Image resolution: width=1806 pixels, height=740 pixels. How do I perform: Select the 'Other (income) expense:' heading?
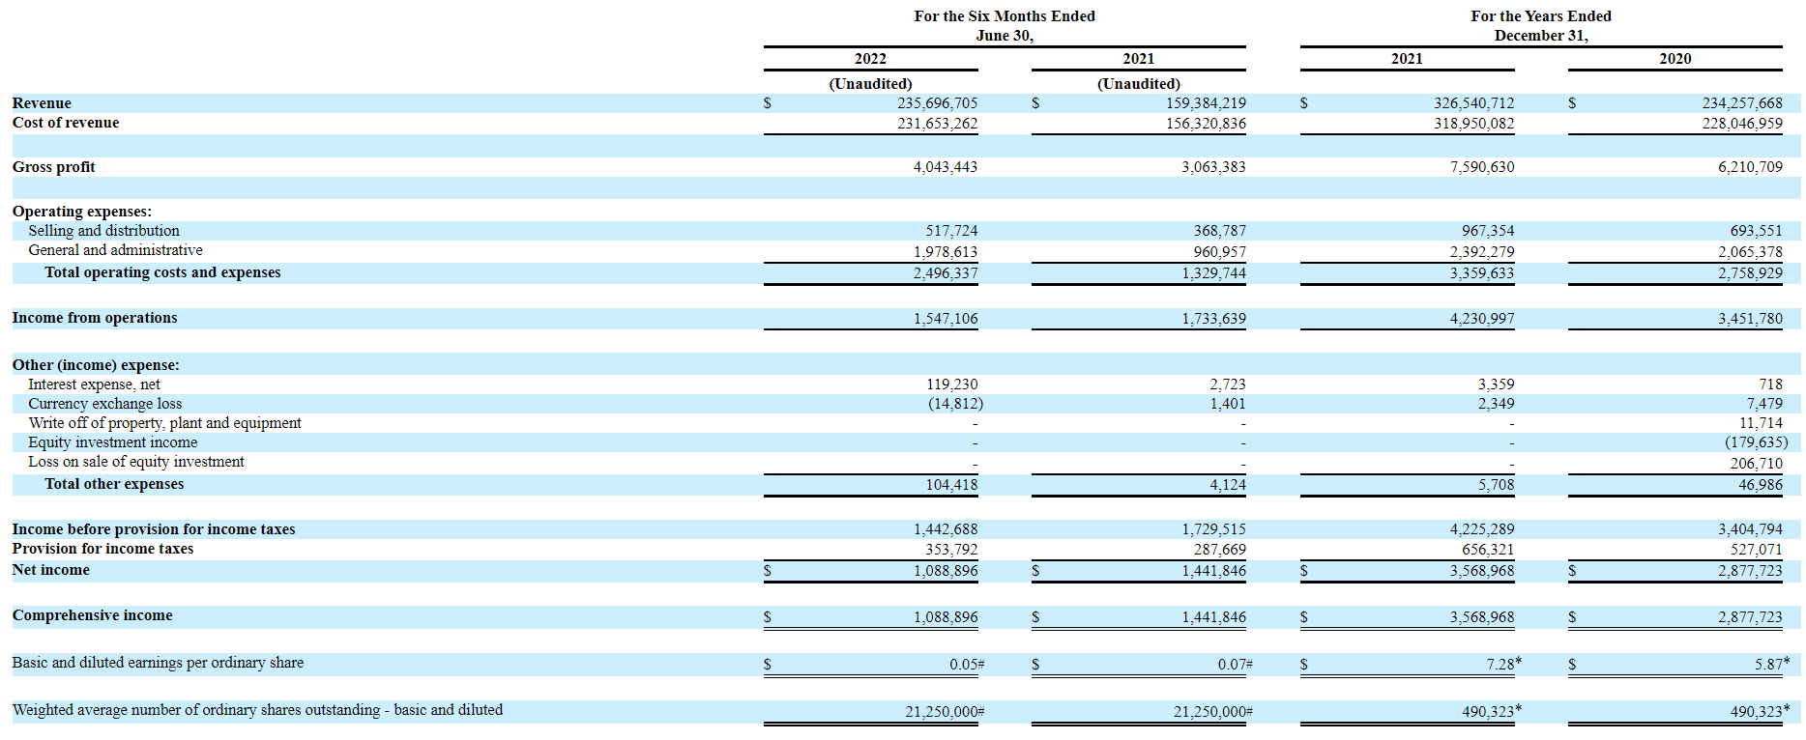click(x=96, y=365)
